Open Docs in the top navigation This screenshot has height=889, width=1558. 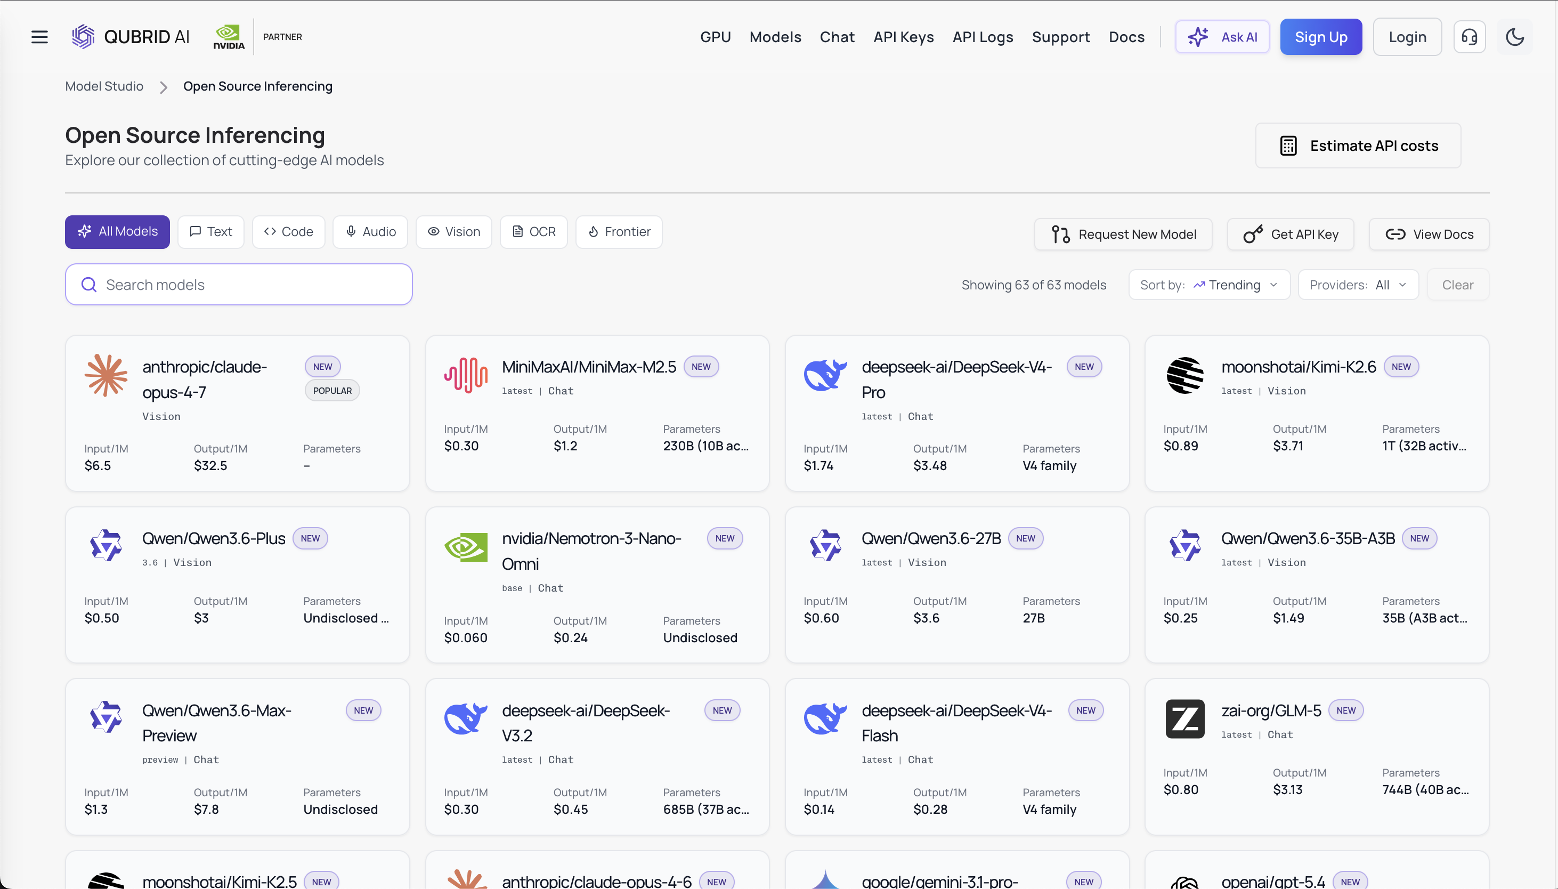coord(1126,37)
